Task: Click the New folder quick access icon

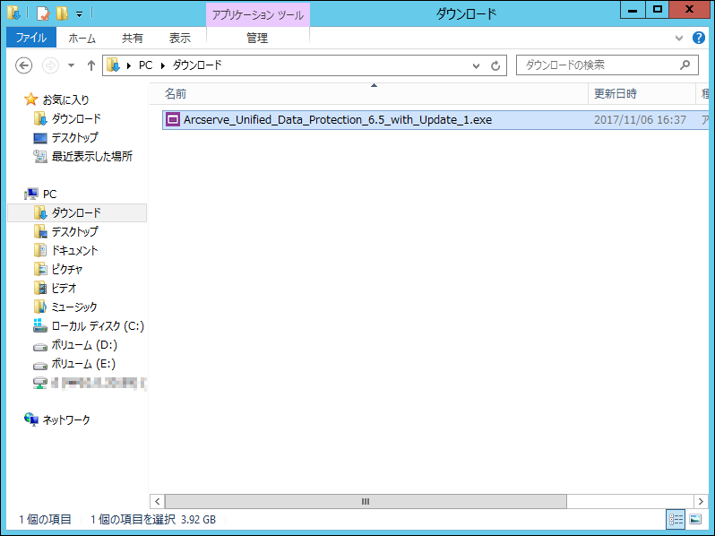Action: point(62,13)
